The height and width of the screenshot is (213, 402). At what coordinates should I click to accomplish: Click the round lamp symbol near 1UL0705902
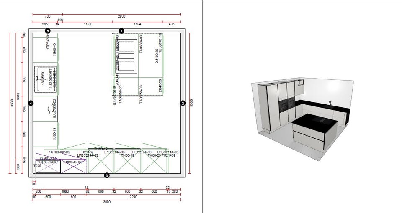tap(51, 109)
